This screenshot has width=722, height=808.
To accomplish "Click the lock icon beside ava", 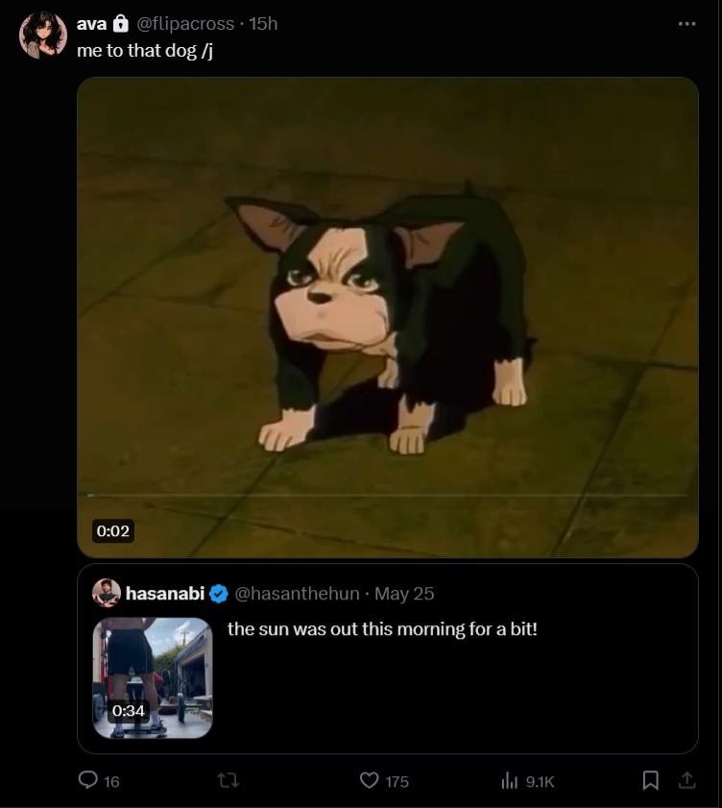I will [x=121, y=24].
